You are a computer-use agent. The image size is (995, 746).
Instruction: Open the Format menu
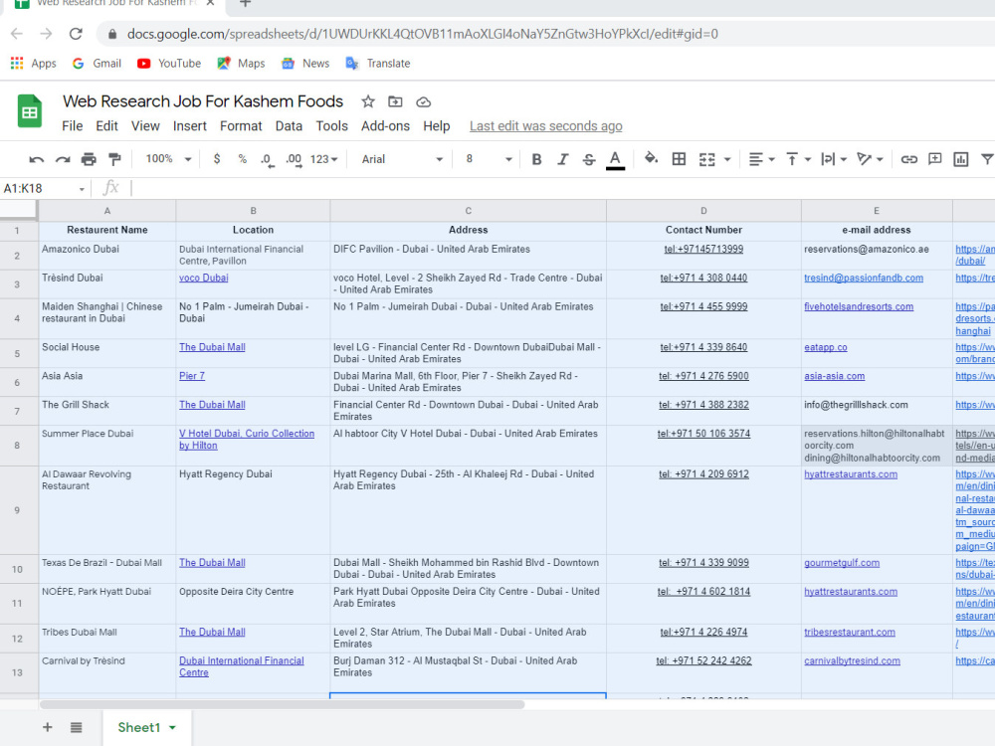click(241, 126)
